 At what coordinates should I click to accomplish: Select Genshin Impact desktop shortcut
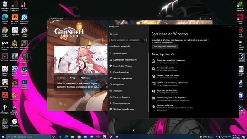[x=5, y=71]
